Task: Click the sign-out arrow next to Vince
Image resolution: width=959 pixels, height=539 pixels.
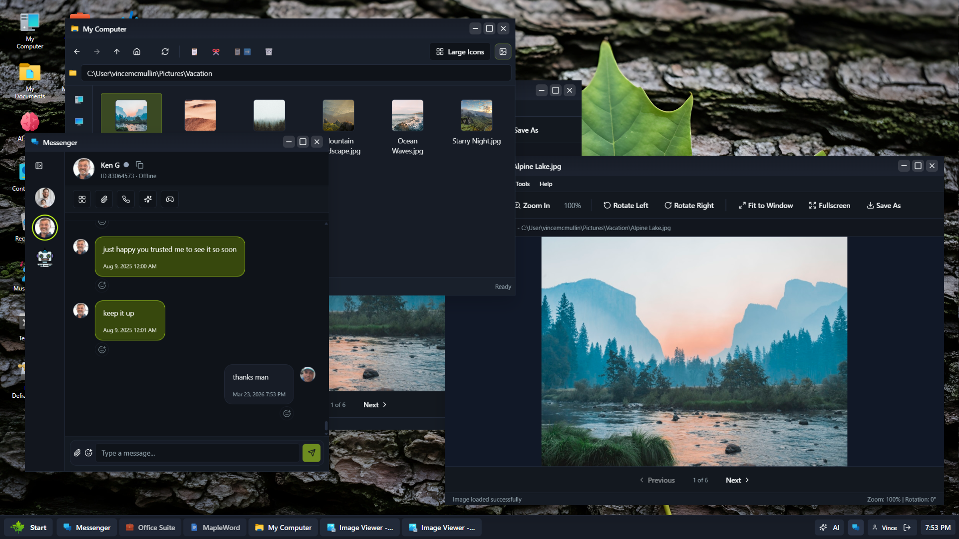Action: pos(907,528)
